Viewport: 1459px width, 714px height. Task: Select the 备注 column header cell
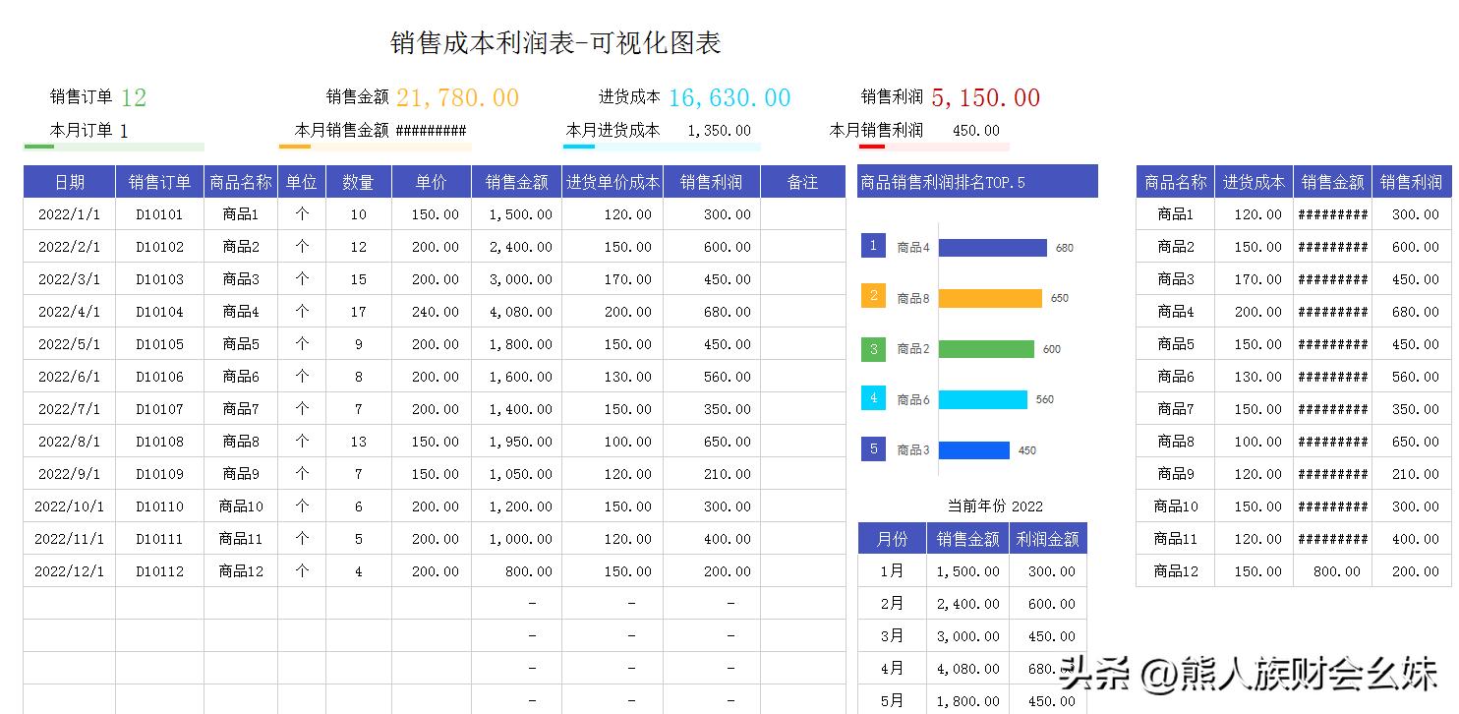[x=802, y=182]
